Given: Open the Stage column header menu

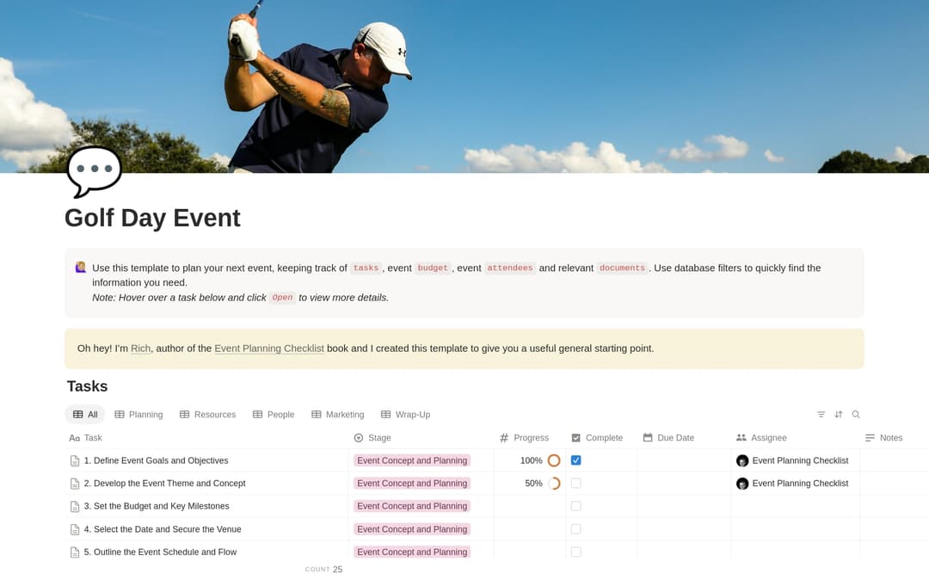Looking at the screenshot, I should pyautogui.click(x=421, y=438).
